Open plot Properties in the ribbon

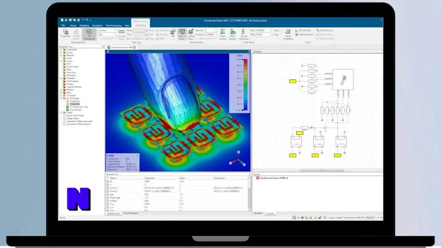[65, 34]
